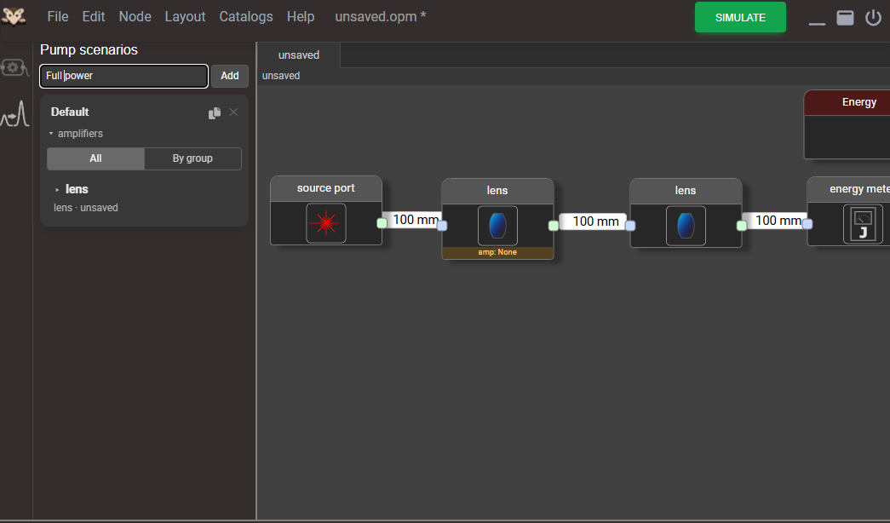Click the scenario name field containing Full power

(123, 76)
